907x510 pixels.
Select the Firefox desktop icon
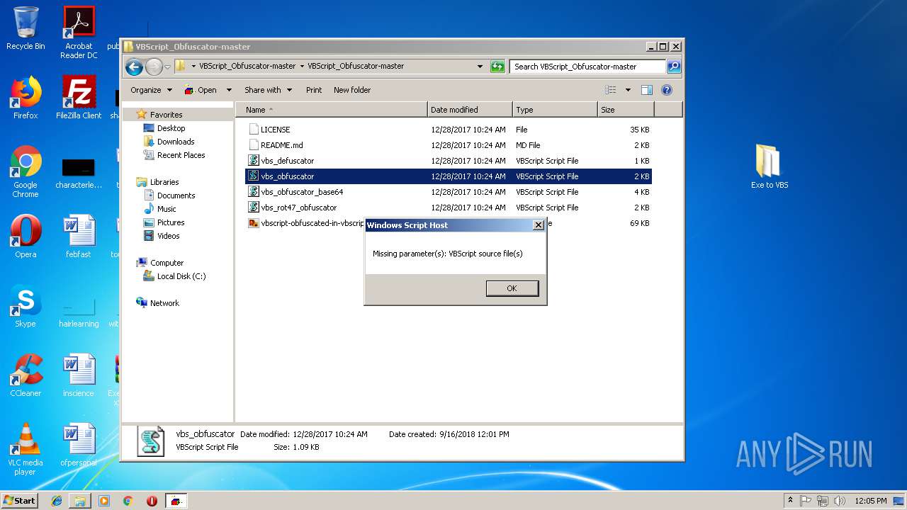tap(26, 98)
